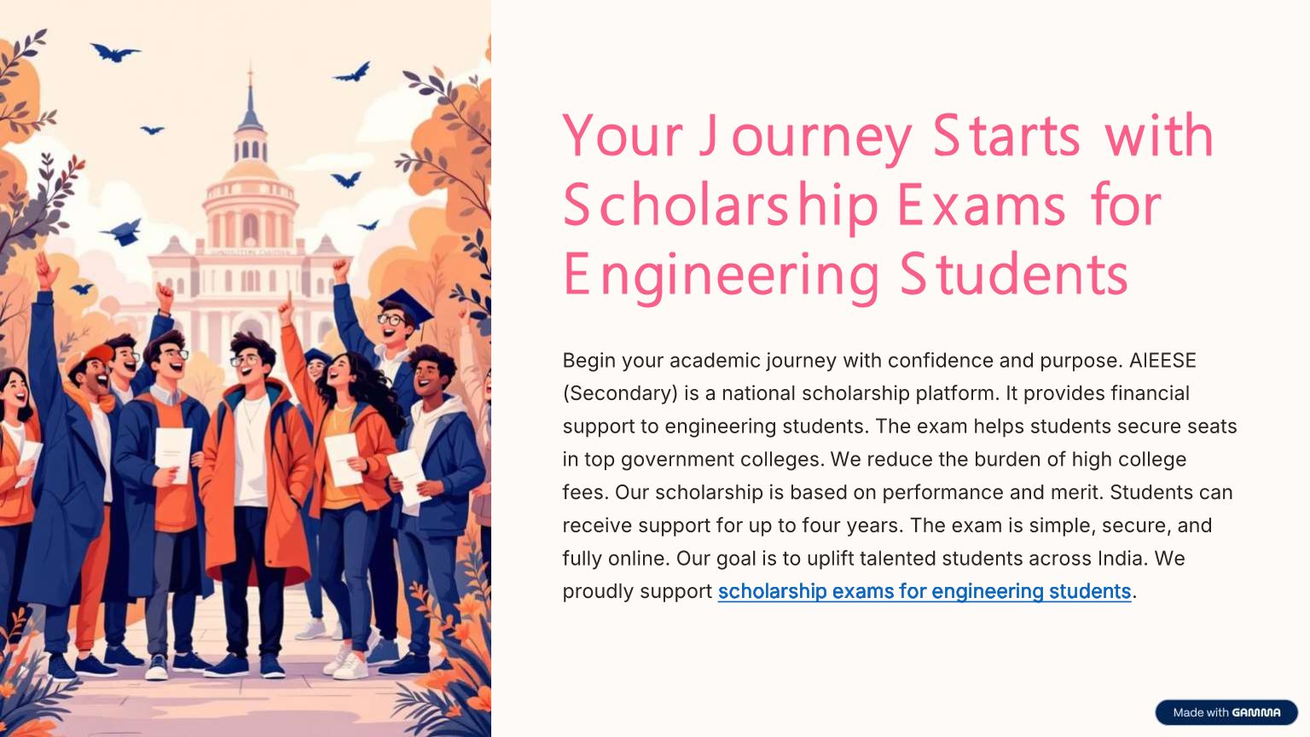Click the Gamma logo text in badge
Image resolution: width=1310 pixels, height=737 pixels.
[1256, 712]
